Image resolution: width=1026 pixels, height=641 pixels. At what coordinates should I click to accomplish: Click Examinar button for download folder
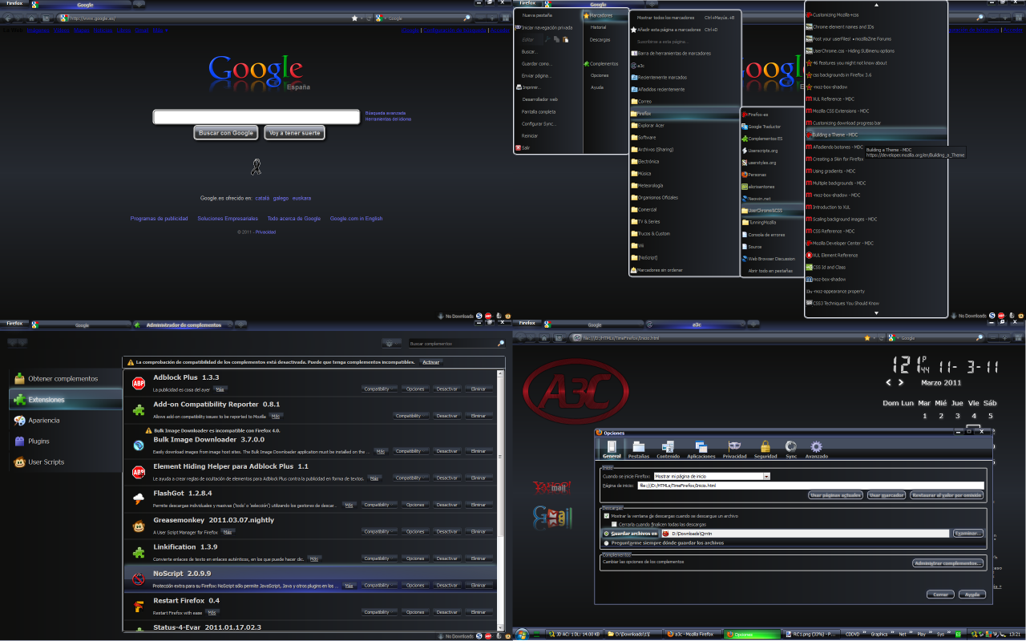[x=967, y=533]
